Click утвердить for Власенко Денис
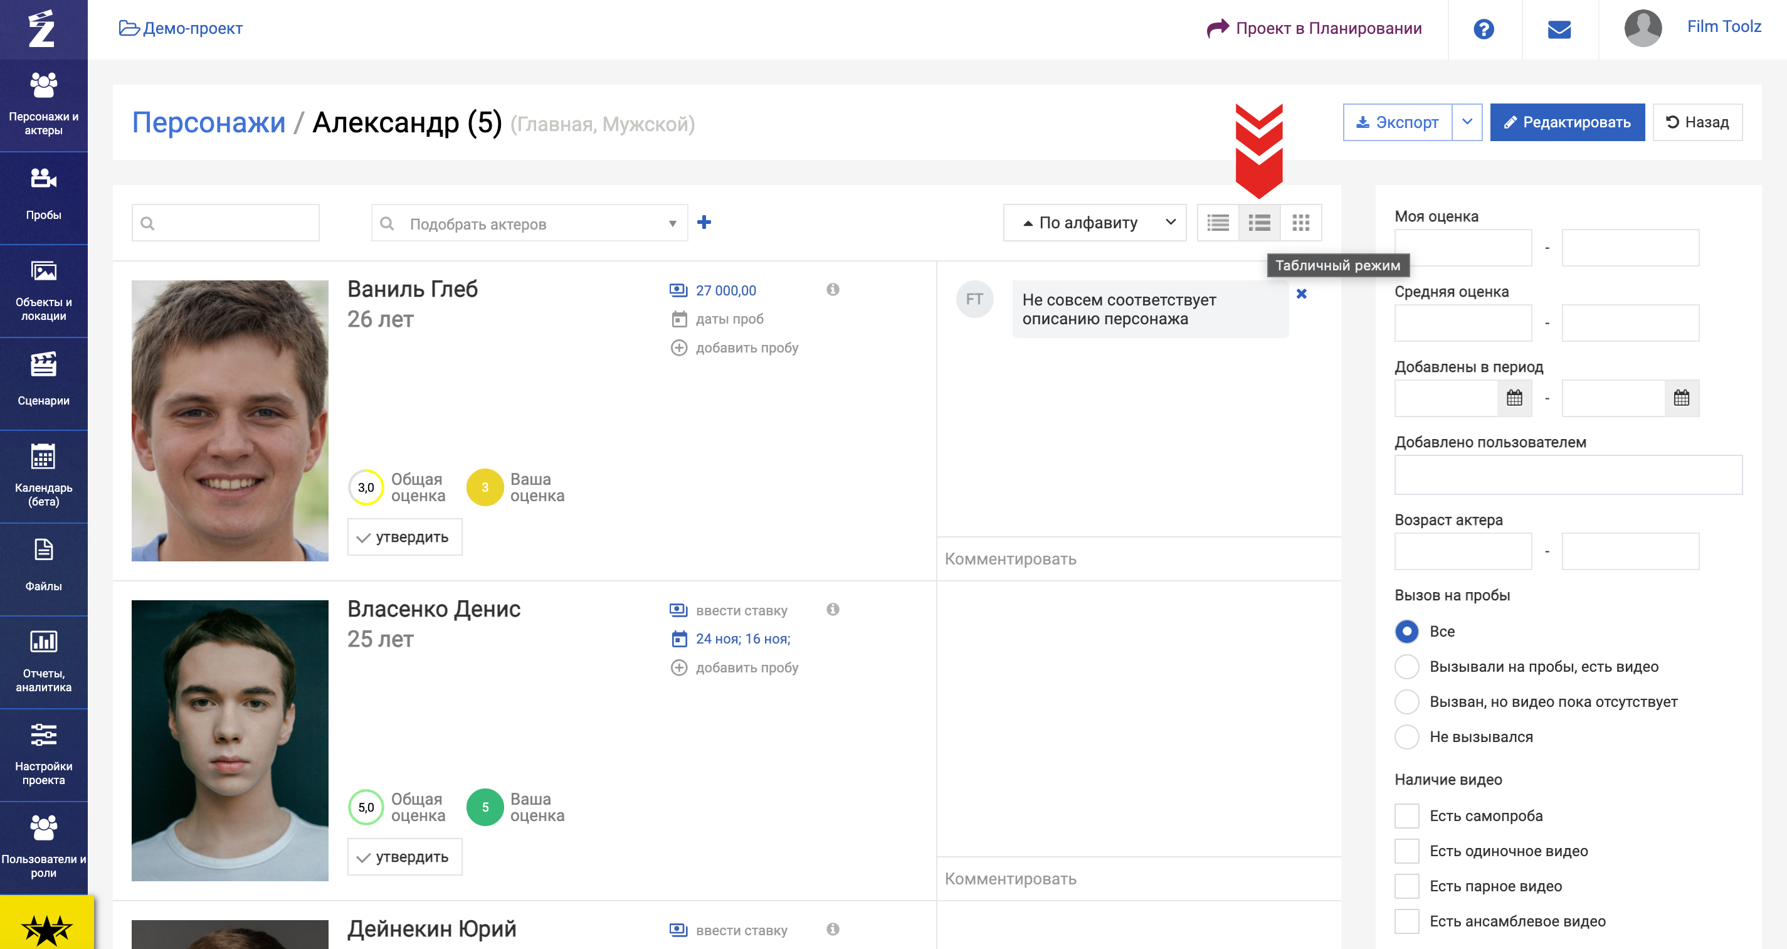Screen dimensions: 1787x949 pos(404,857)
